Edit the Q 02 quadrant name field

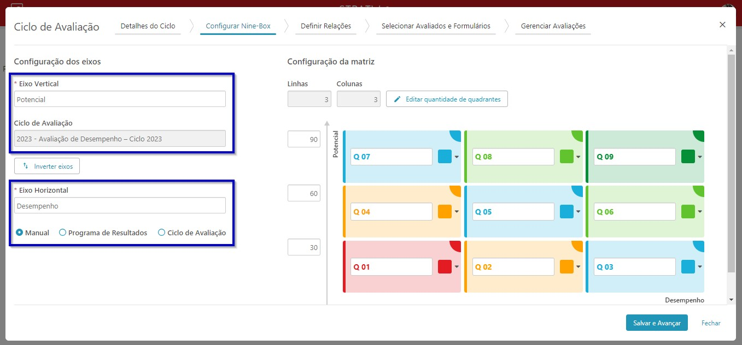pyautogui.click(x=513, y=267)
